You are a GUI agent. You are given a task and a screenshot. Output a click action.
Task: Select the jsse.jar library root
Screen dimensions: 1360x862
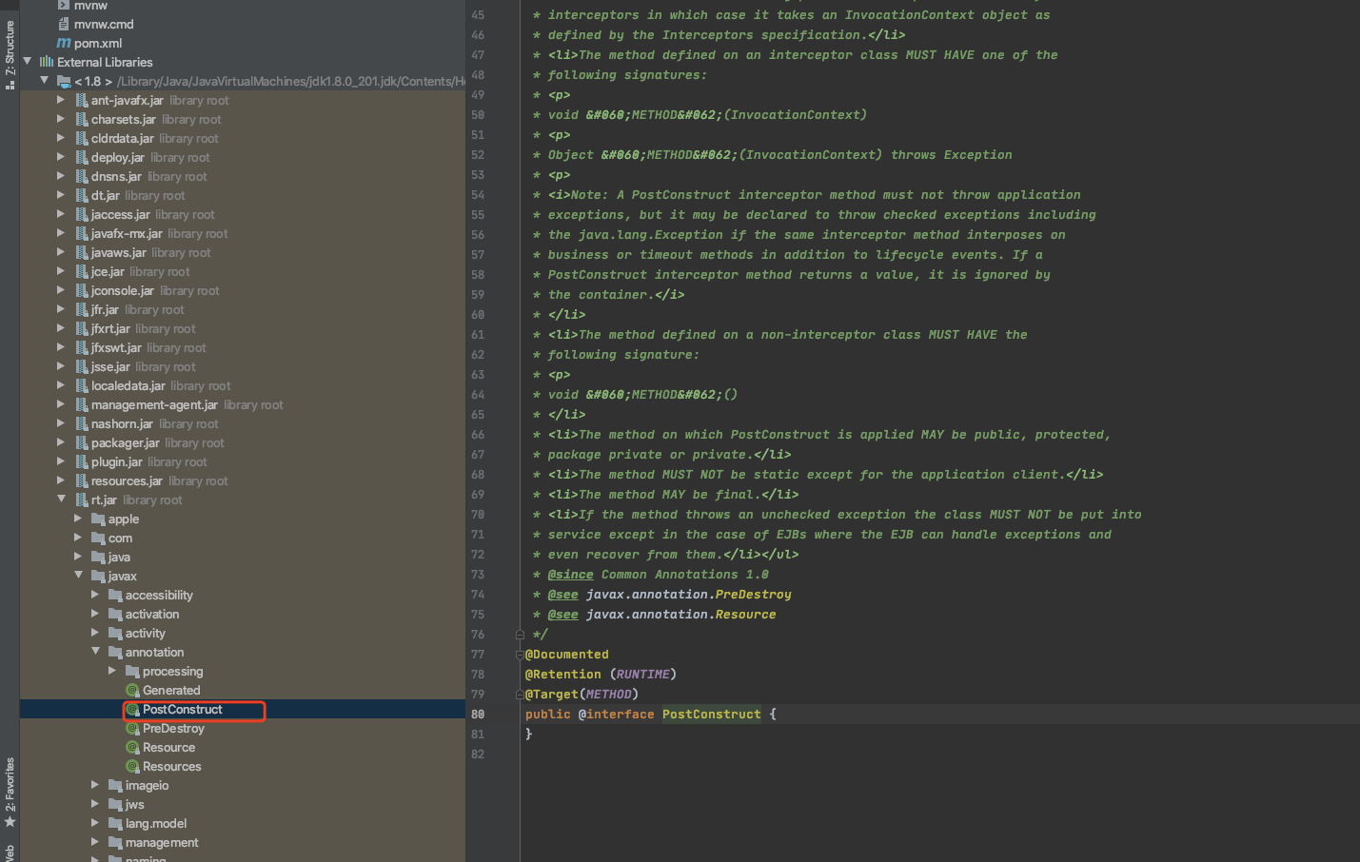click(x=243, y=366)
